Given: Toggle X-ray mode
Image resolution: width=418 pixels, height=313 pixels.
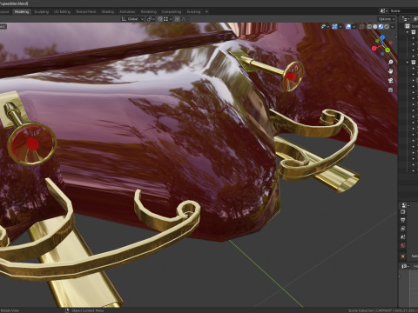Looking at the screenshot, I should (x=361, y=27).
